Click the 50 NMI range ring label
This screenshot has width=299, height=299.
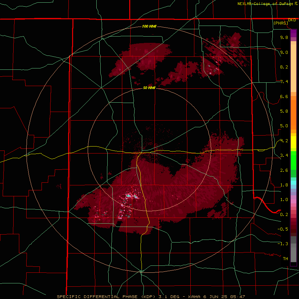point(149,88)
